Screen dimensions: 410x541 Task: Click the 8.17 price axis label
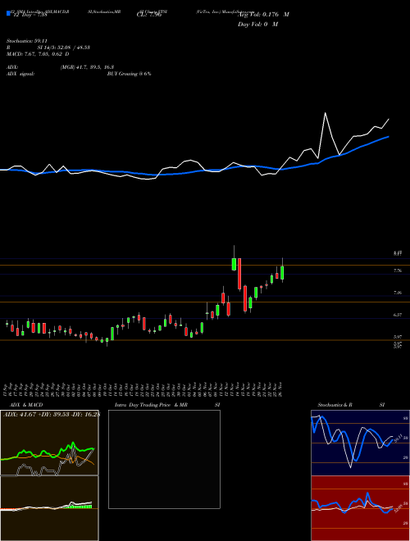[398, 253]
